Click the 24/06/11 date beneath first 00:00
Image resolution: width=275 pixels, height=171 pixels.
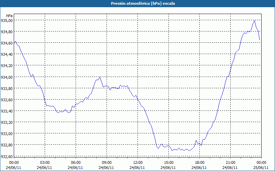click(14, 168)
